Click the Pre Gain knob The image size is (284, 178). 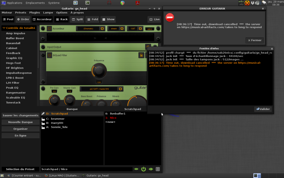pos(54,100)
